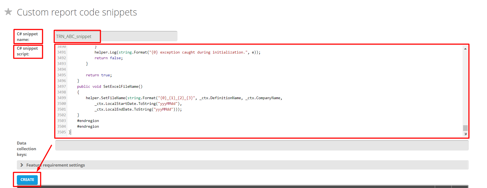This screenshot has height=188, width=487.
Task: Click into the Data collection keys field
Action: 261,146
